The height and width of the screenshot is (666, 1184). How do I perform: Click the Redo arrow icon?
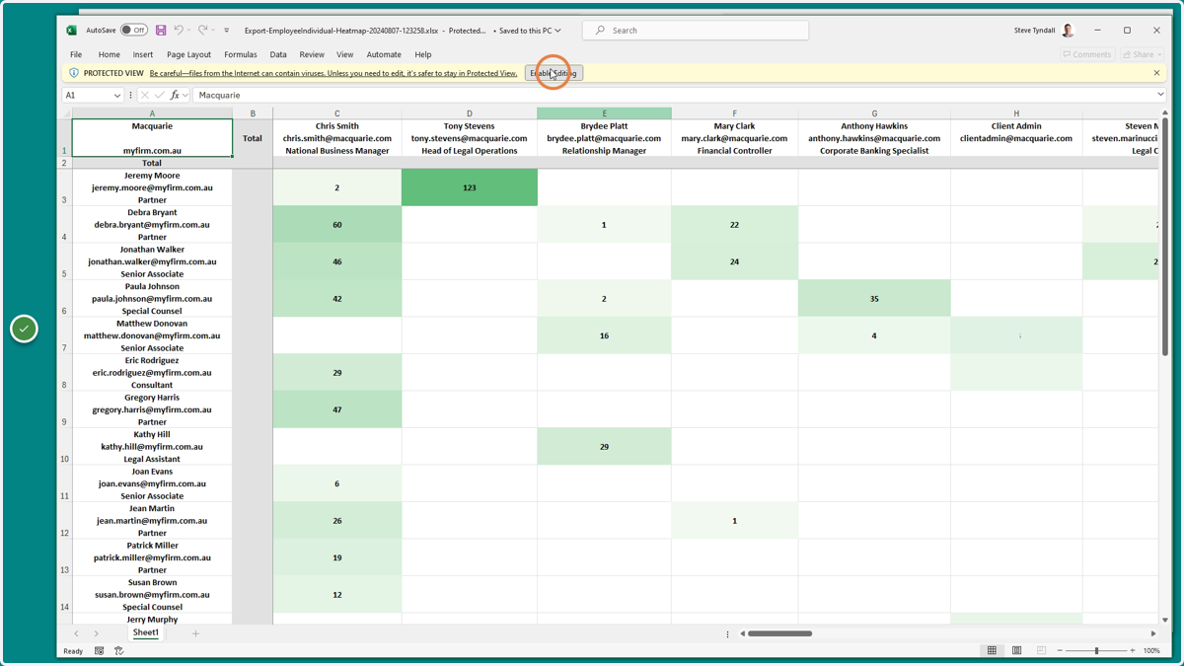click(202, 31)
